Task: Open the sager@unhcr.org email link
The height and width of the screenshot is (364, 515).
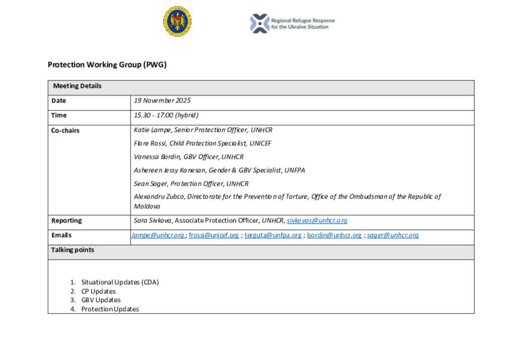Action: (x=393, y=235)
